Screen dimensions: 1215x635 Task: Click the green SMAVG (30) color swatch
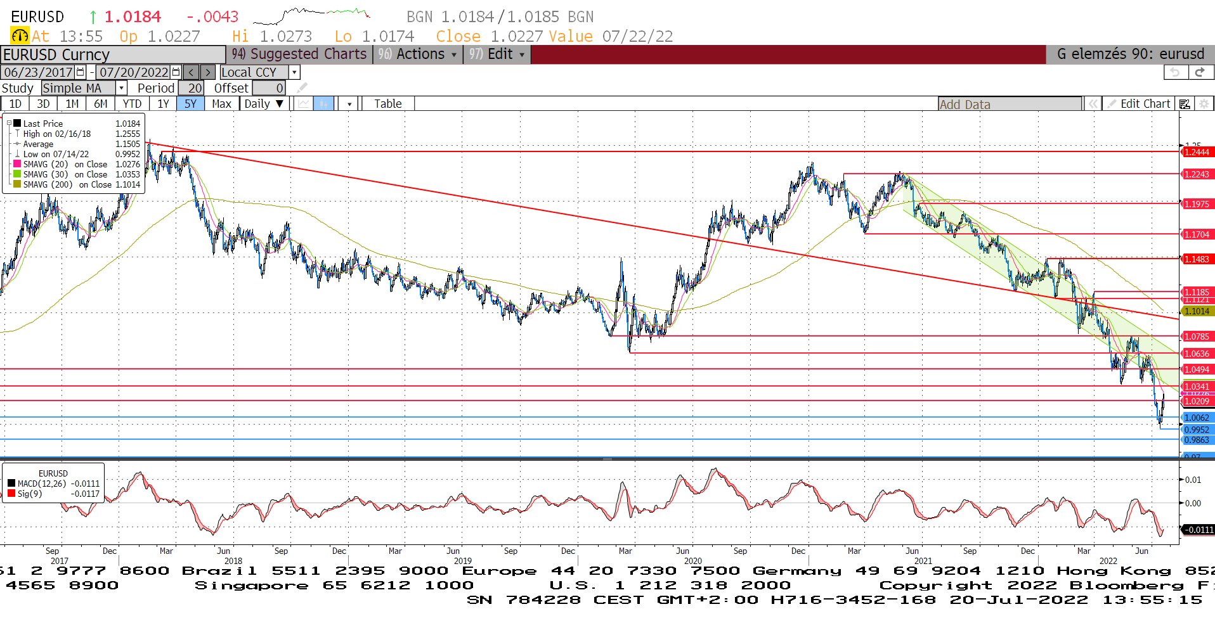point(17,174)
